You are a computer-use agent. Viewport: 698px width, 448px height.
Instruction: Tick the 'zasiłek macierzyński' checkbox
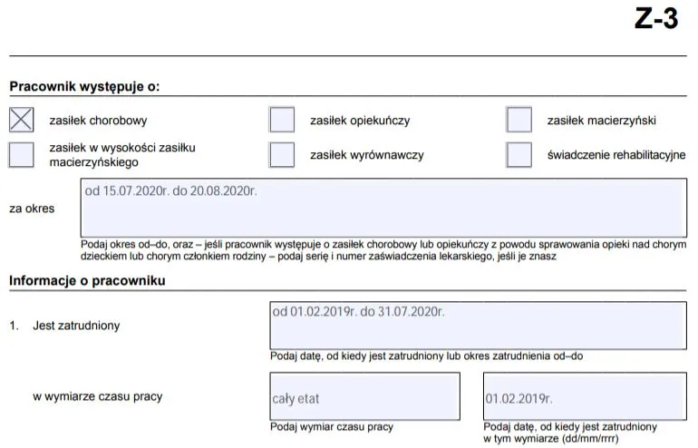point(519,120)
